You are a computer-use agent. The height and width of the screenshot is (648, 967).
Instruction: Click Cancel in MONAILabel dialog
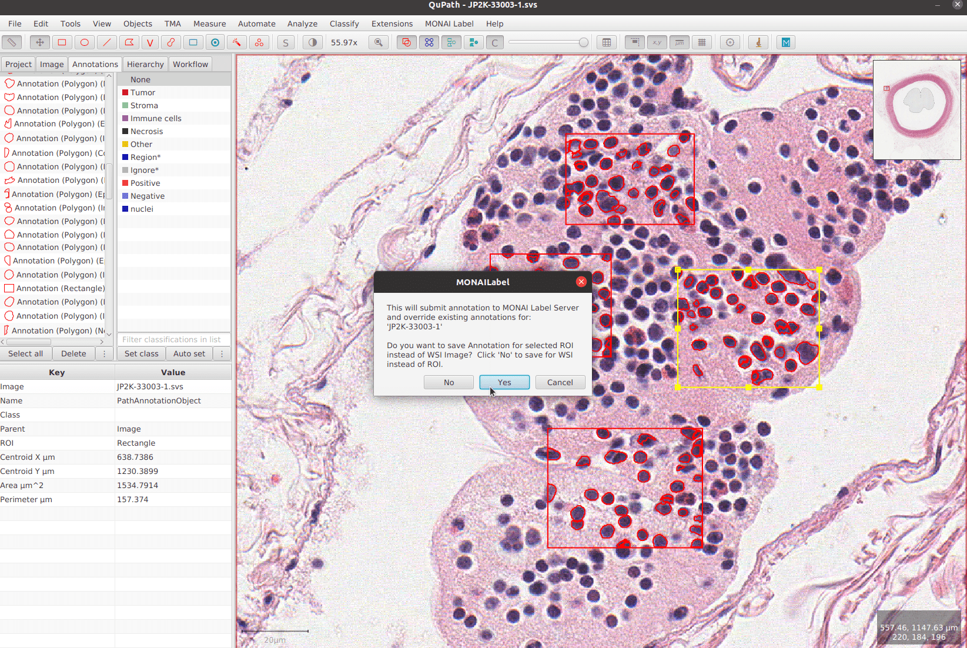tap(560, 382)
